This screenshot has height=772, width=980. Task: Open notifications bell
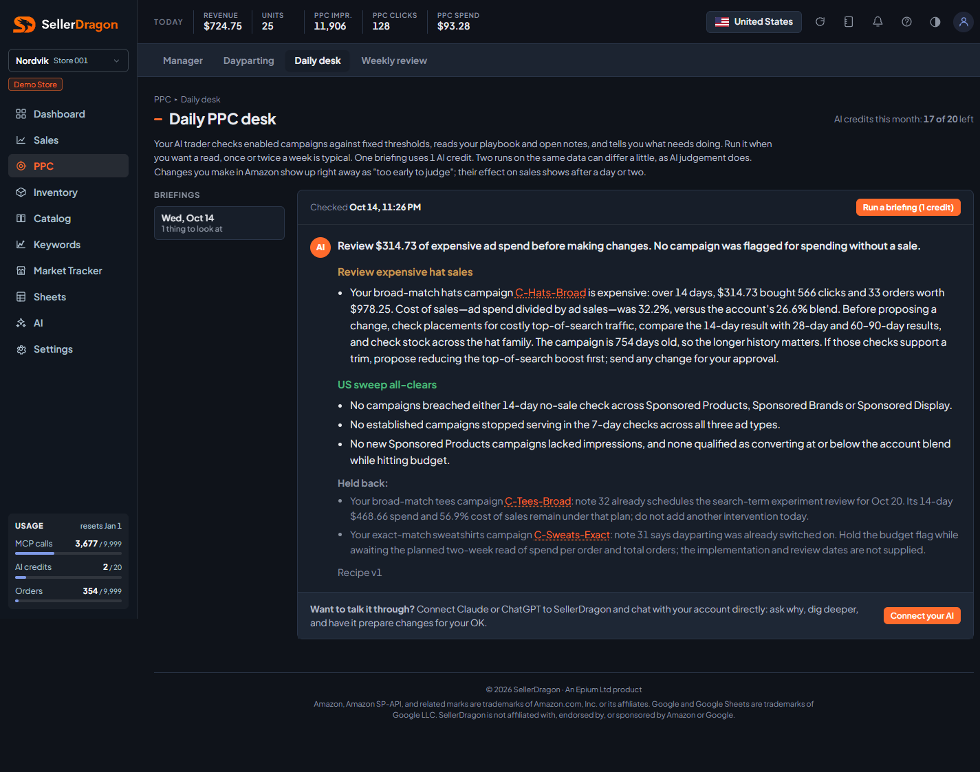click(x=878, y=22)
